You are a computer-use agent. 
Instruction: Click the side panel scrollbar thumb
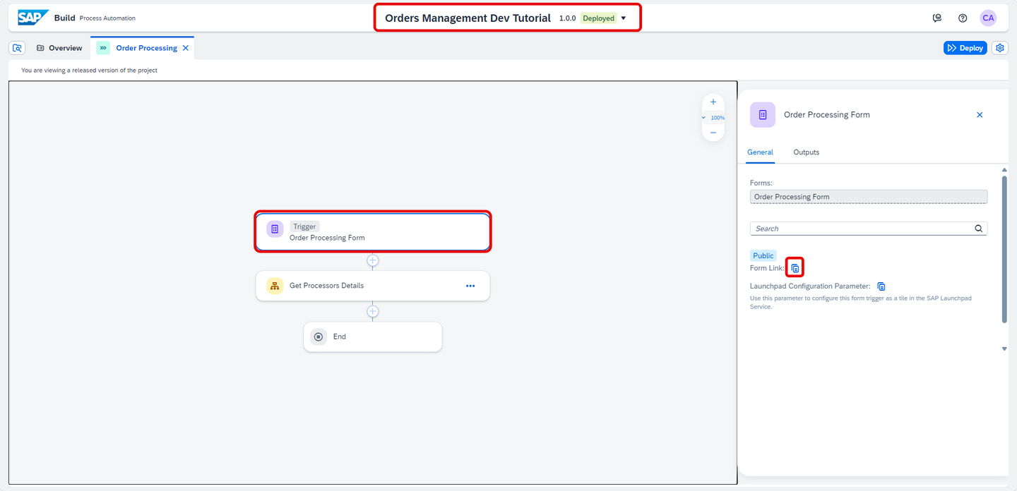pos(1004,249)
